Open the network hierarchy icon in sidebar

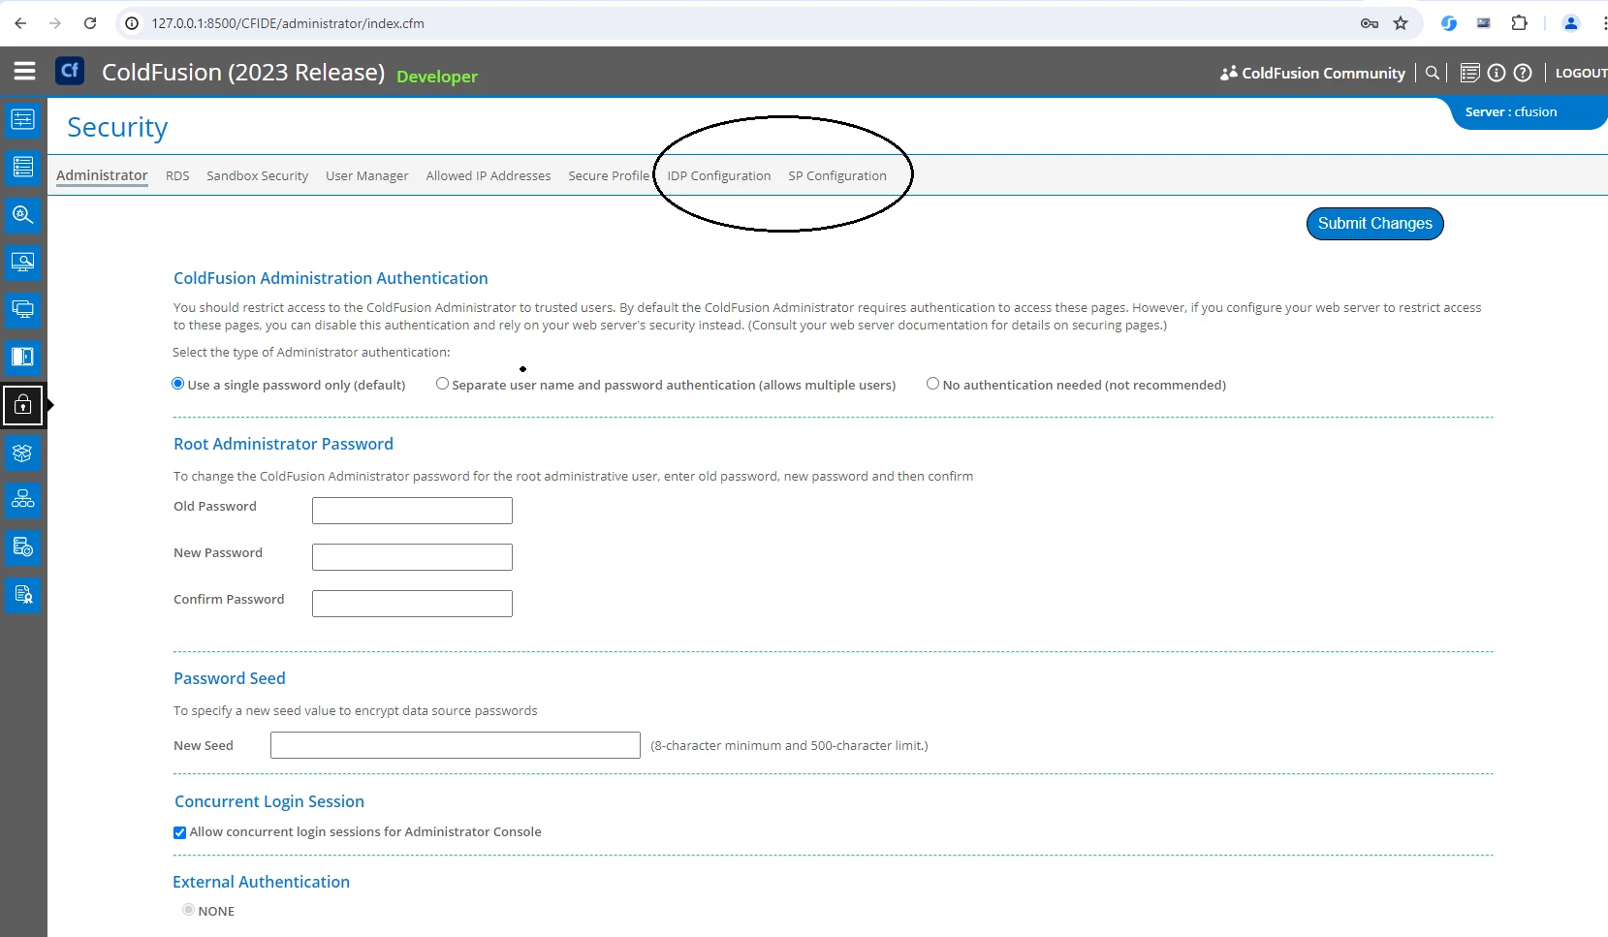click(x=22, y=500)
